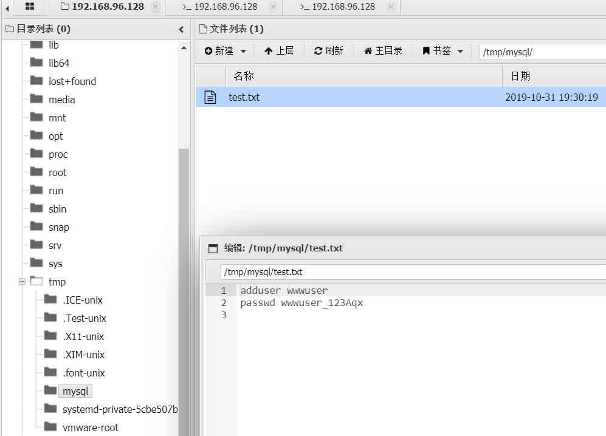The height and width of the screenshot is (436, 606).
Task: Select the media folder
Action: click(x=62, y=100)
